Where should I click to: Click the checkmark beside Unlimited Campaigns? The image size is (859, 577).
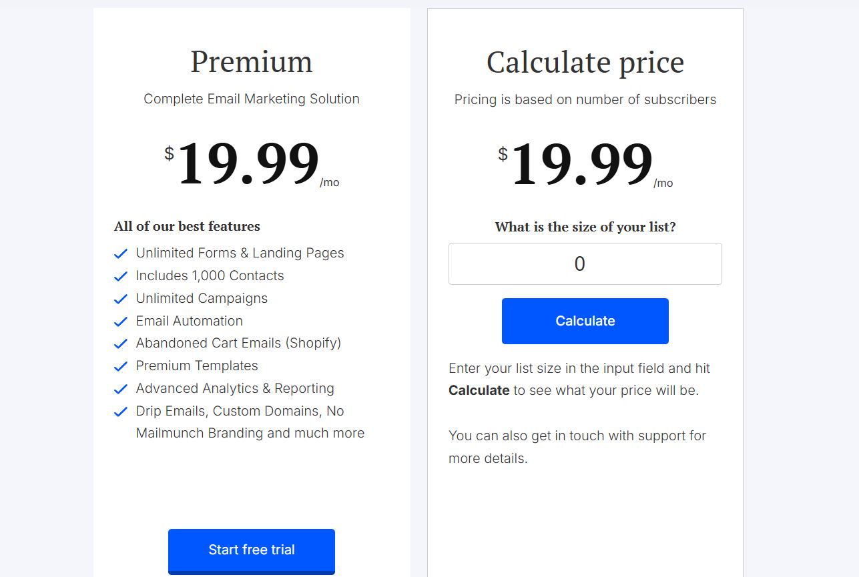pos(121,299)
